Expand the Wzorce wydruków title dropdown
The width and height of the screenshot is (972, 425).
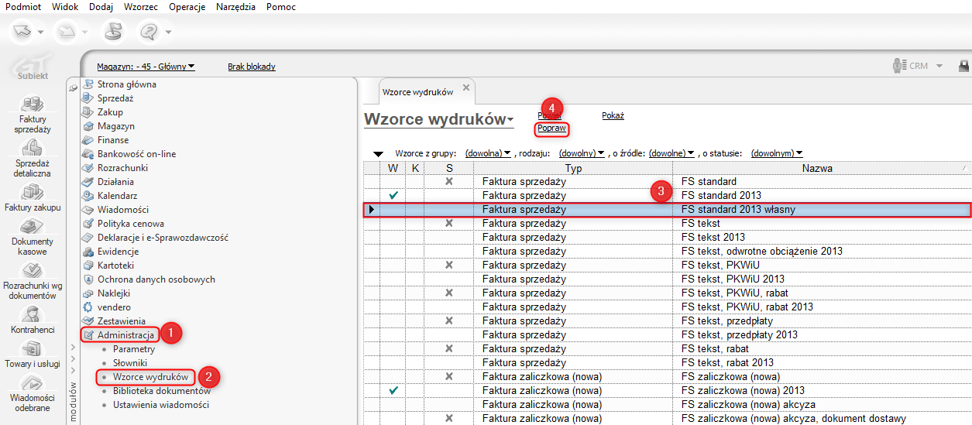510,120
